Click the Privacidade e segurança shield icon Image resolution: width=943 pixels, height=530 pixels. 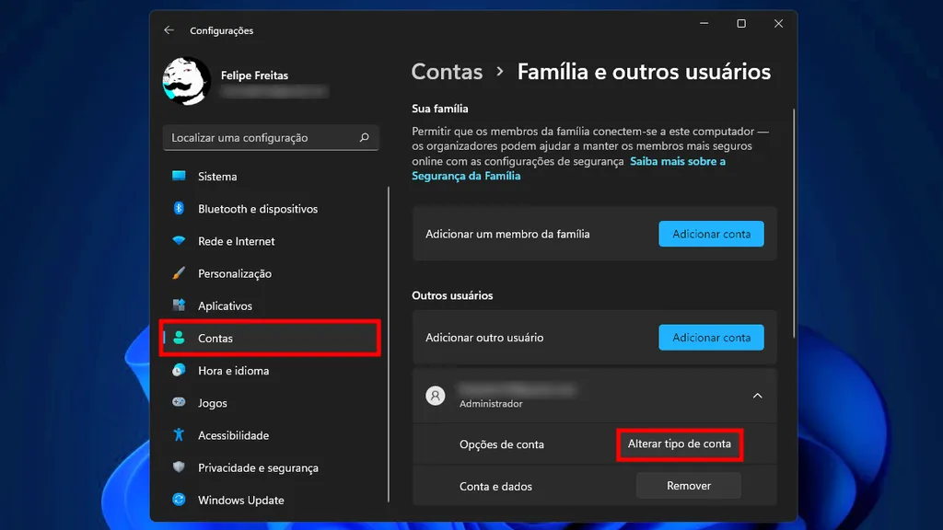(179, 467)
